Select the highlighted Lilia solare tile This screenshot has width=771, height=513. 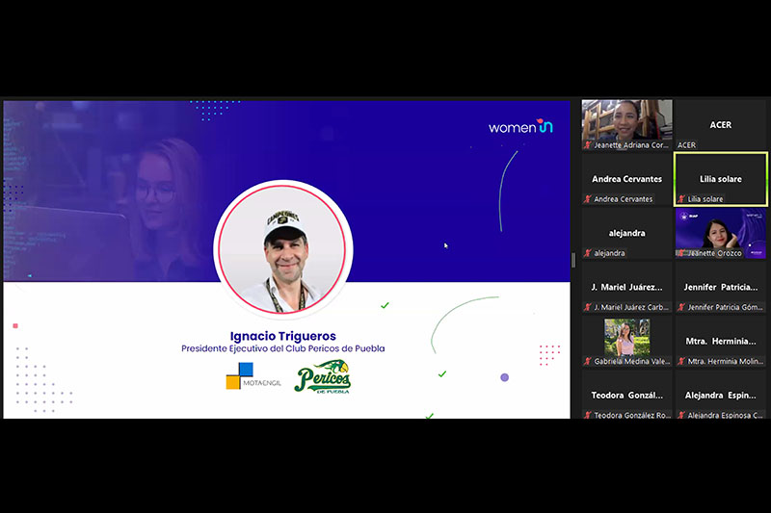tap(720, 179)
